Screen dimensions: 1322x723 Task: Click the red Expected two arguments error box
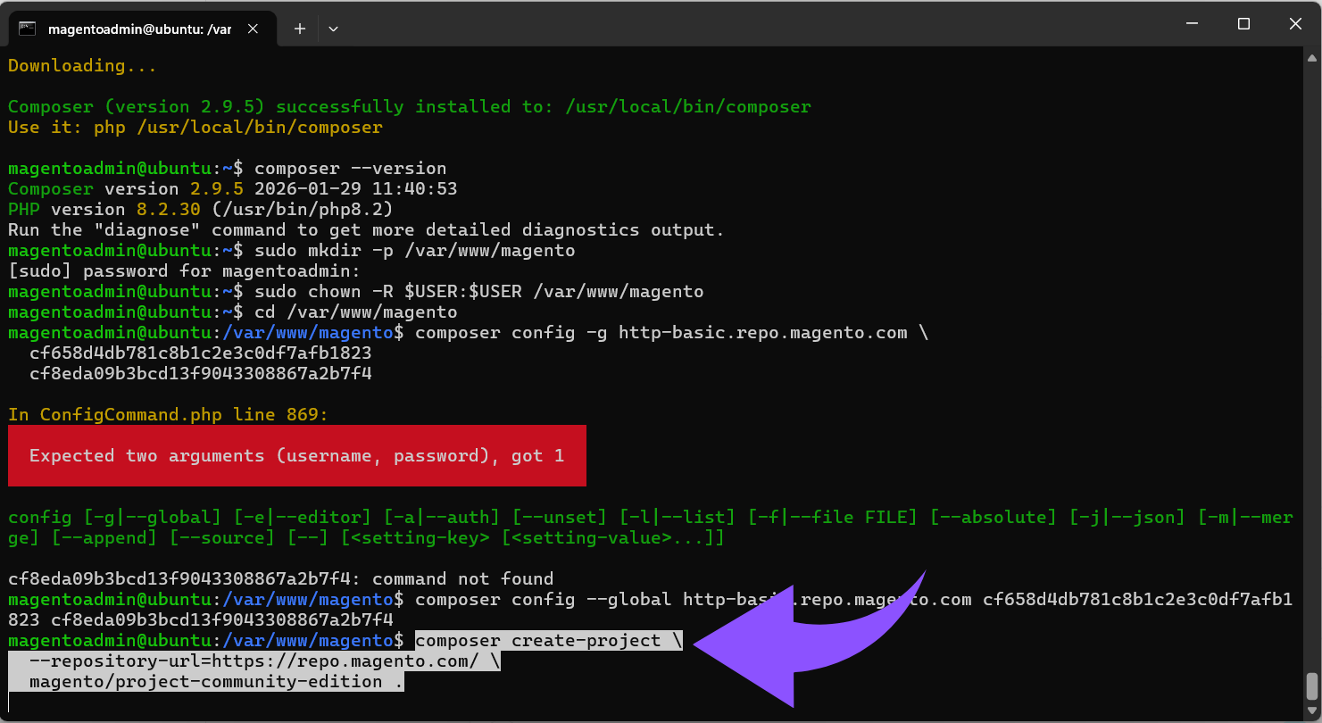[298, 455]
